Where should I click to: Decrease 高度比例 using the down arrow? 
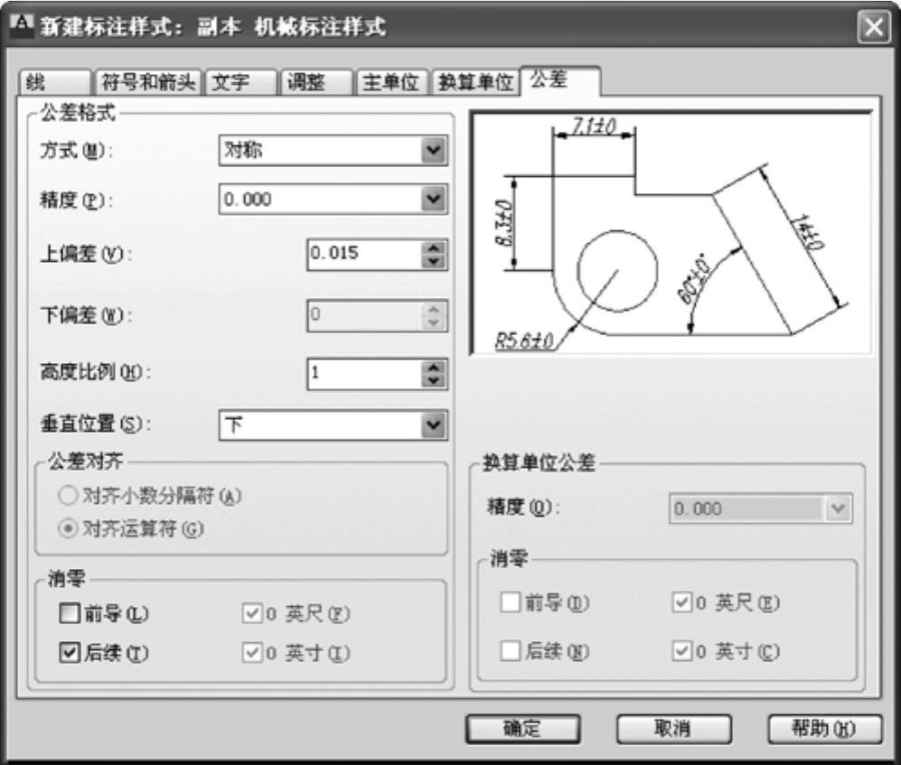[434, 381]
